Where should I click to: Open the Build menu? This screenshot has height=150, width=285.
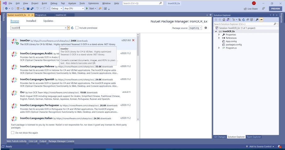[44, 3]
